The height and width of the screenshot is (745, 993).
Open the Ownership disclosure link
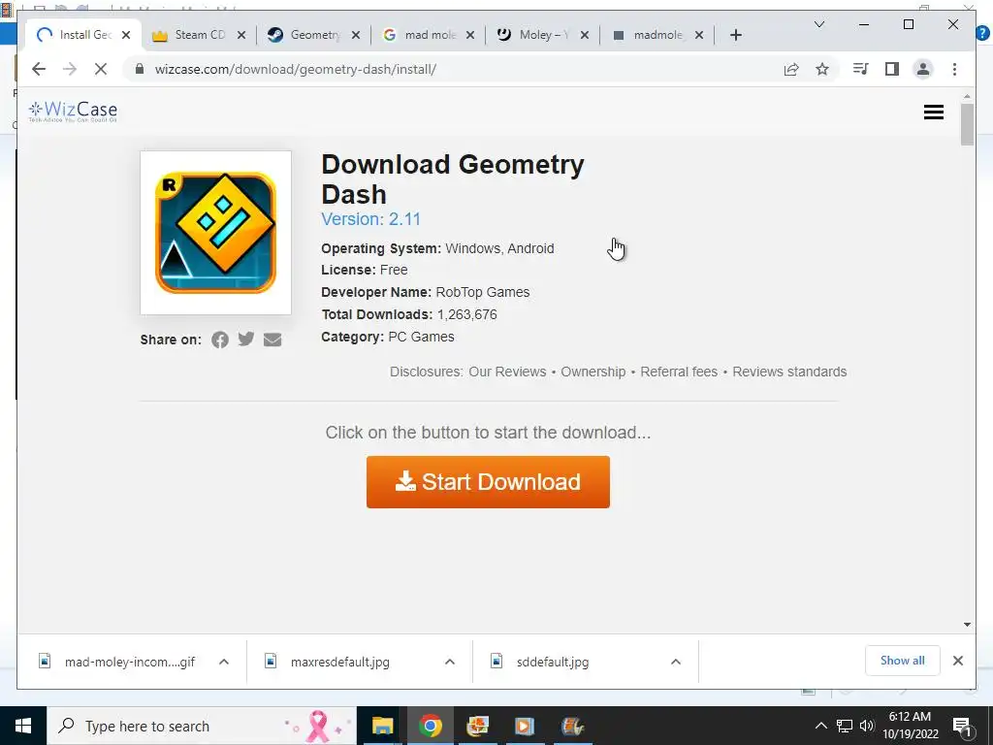coord(593,372)
